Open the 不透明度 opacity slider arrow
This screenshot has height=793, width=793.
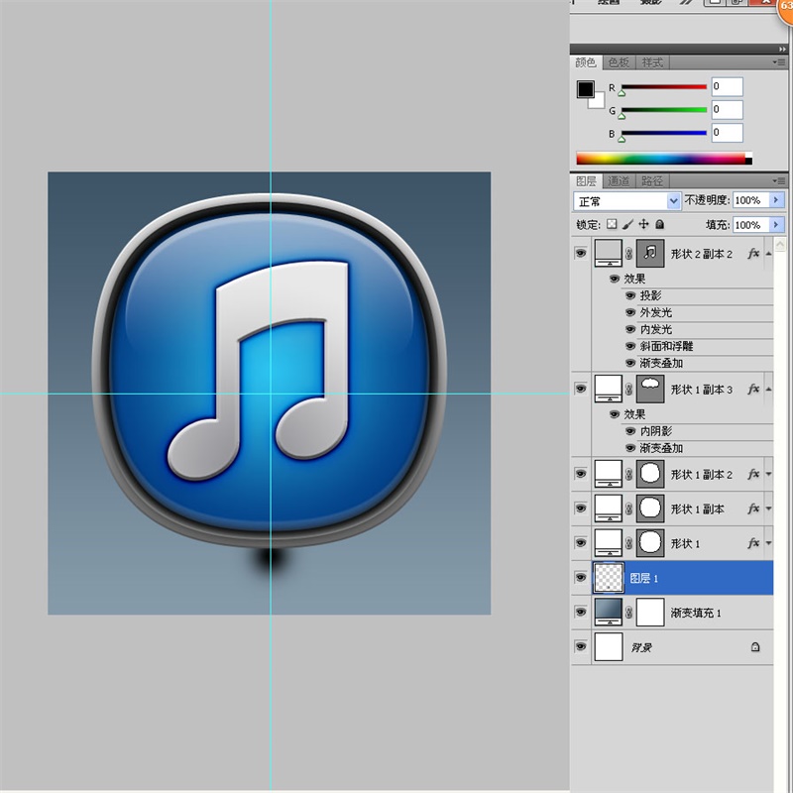tap(776, 201)
